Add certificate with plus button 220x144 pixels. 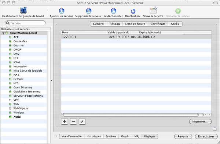(65, 121)
